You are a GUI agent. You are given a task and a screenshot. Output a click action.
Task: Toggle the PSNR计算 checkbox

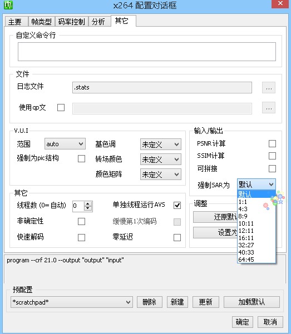pos(272,143)
